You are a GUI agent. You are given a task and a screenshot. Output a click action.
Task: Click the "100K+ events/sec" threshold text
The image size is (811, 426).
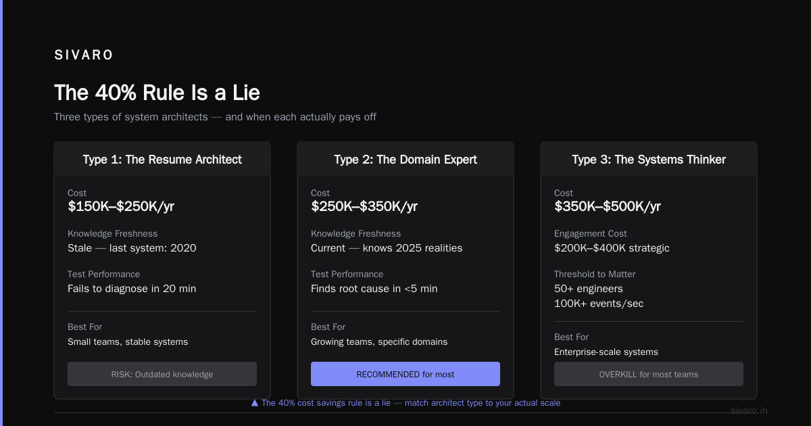pyautogui.click(x=599, y=304)
